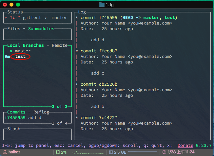Click the asterisk marker beside master branch
The height and width of the screenshot is (156, 214).
[11, 51]
